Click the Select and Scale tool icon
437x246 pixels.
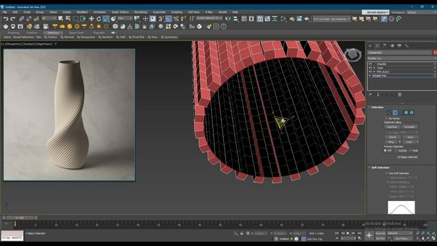click(106, 19)
